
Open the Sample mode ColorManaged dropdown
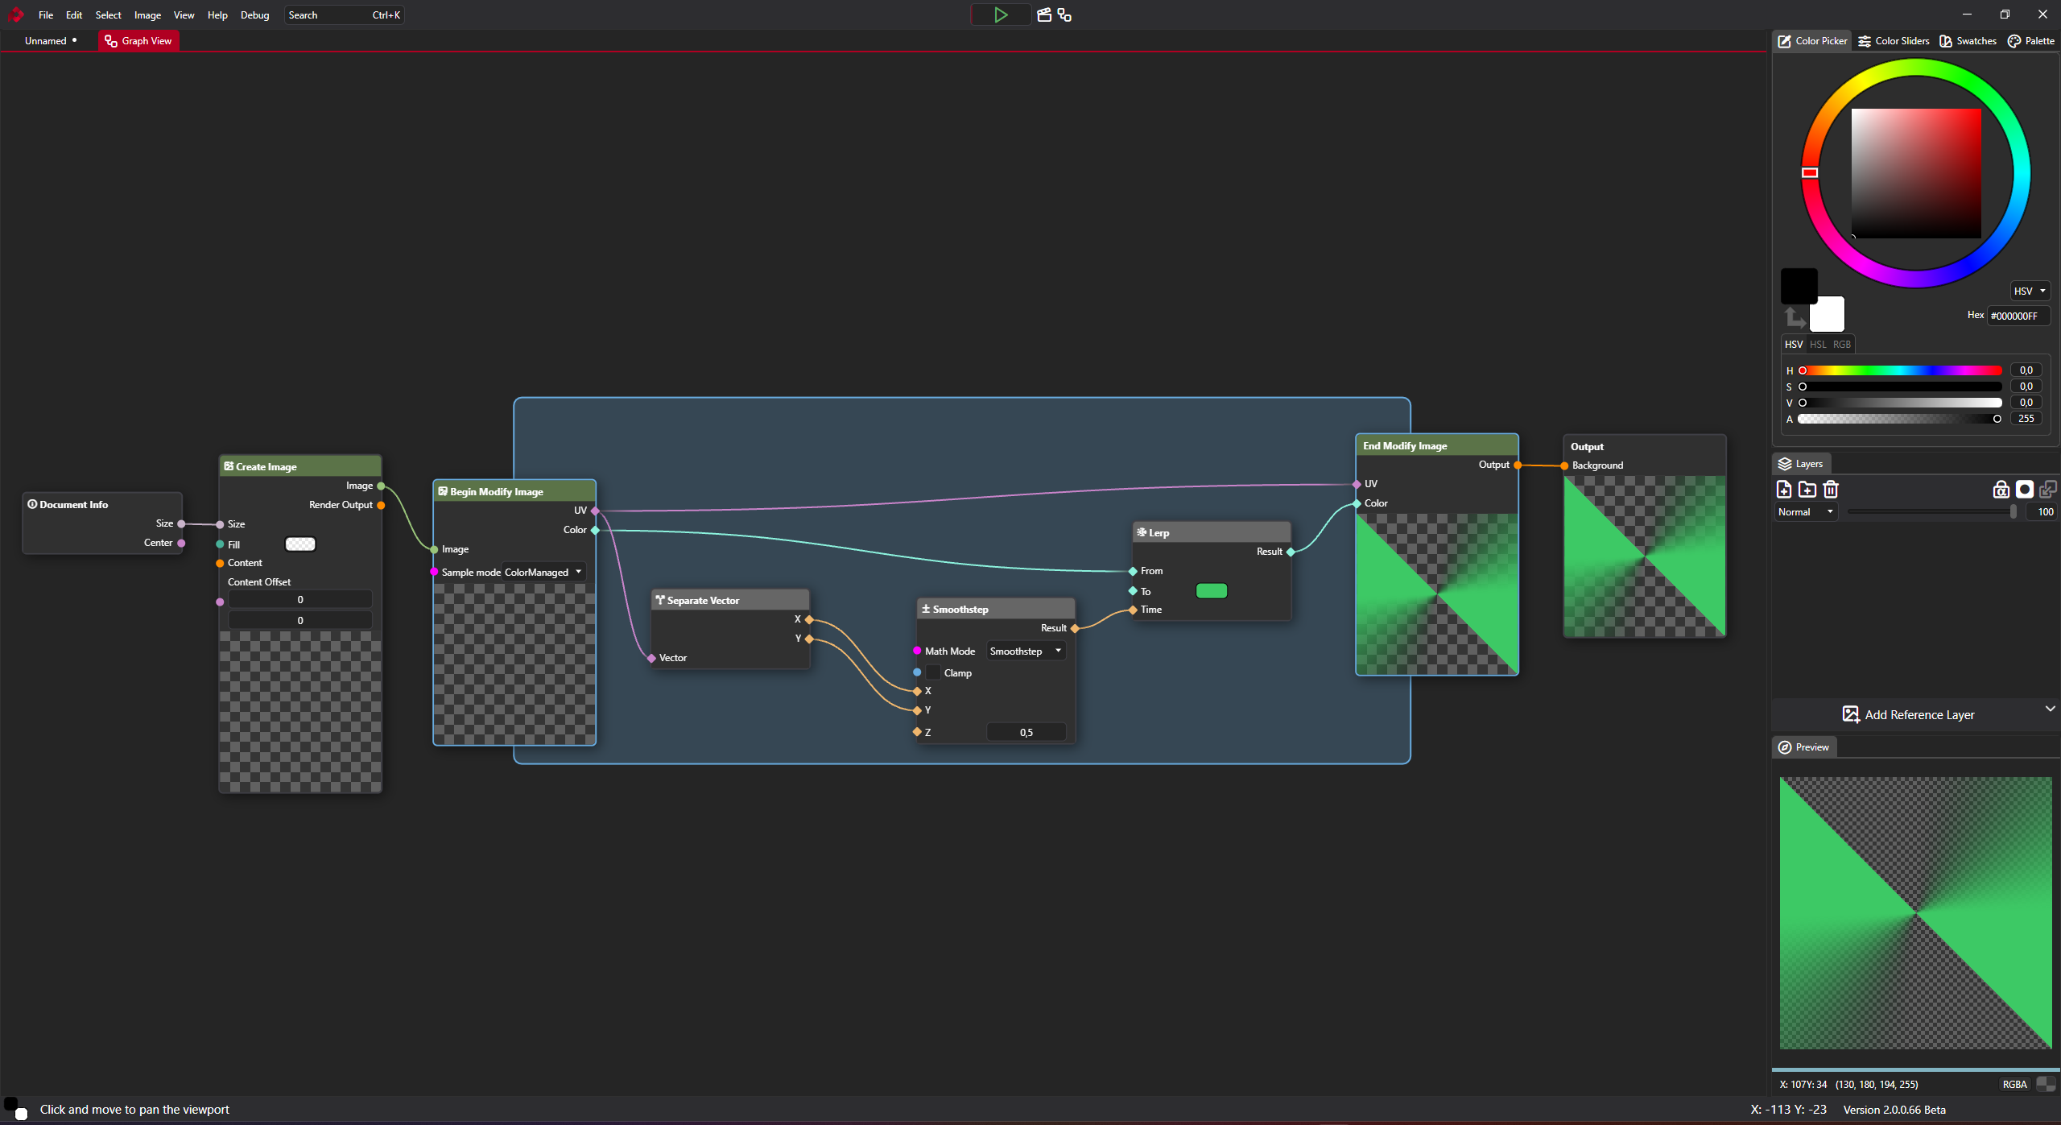(x=543, y=571)
